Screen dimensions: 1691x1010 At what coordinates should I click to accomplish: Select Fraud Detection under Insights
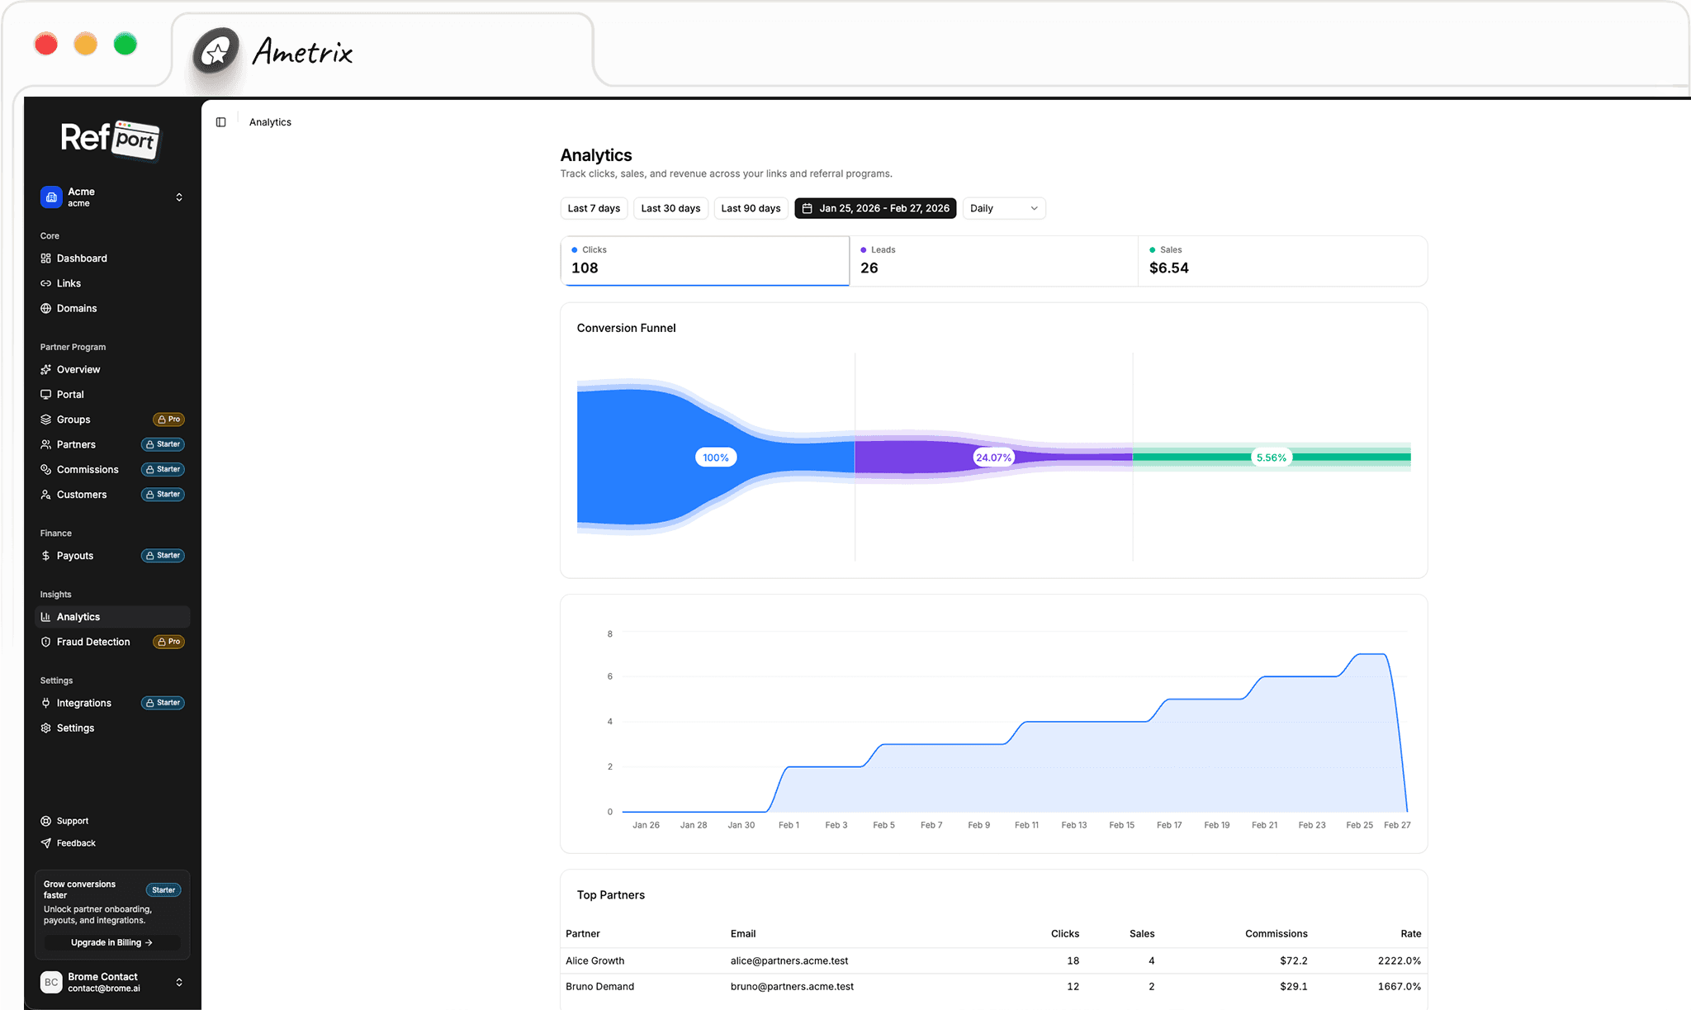click(92, 642)
